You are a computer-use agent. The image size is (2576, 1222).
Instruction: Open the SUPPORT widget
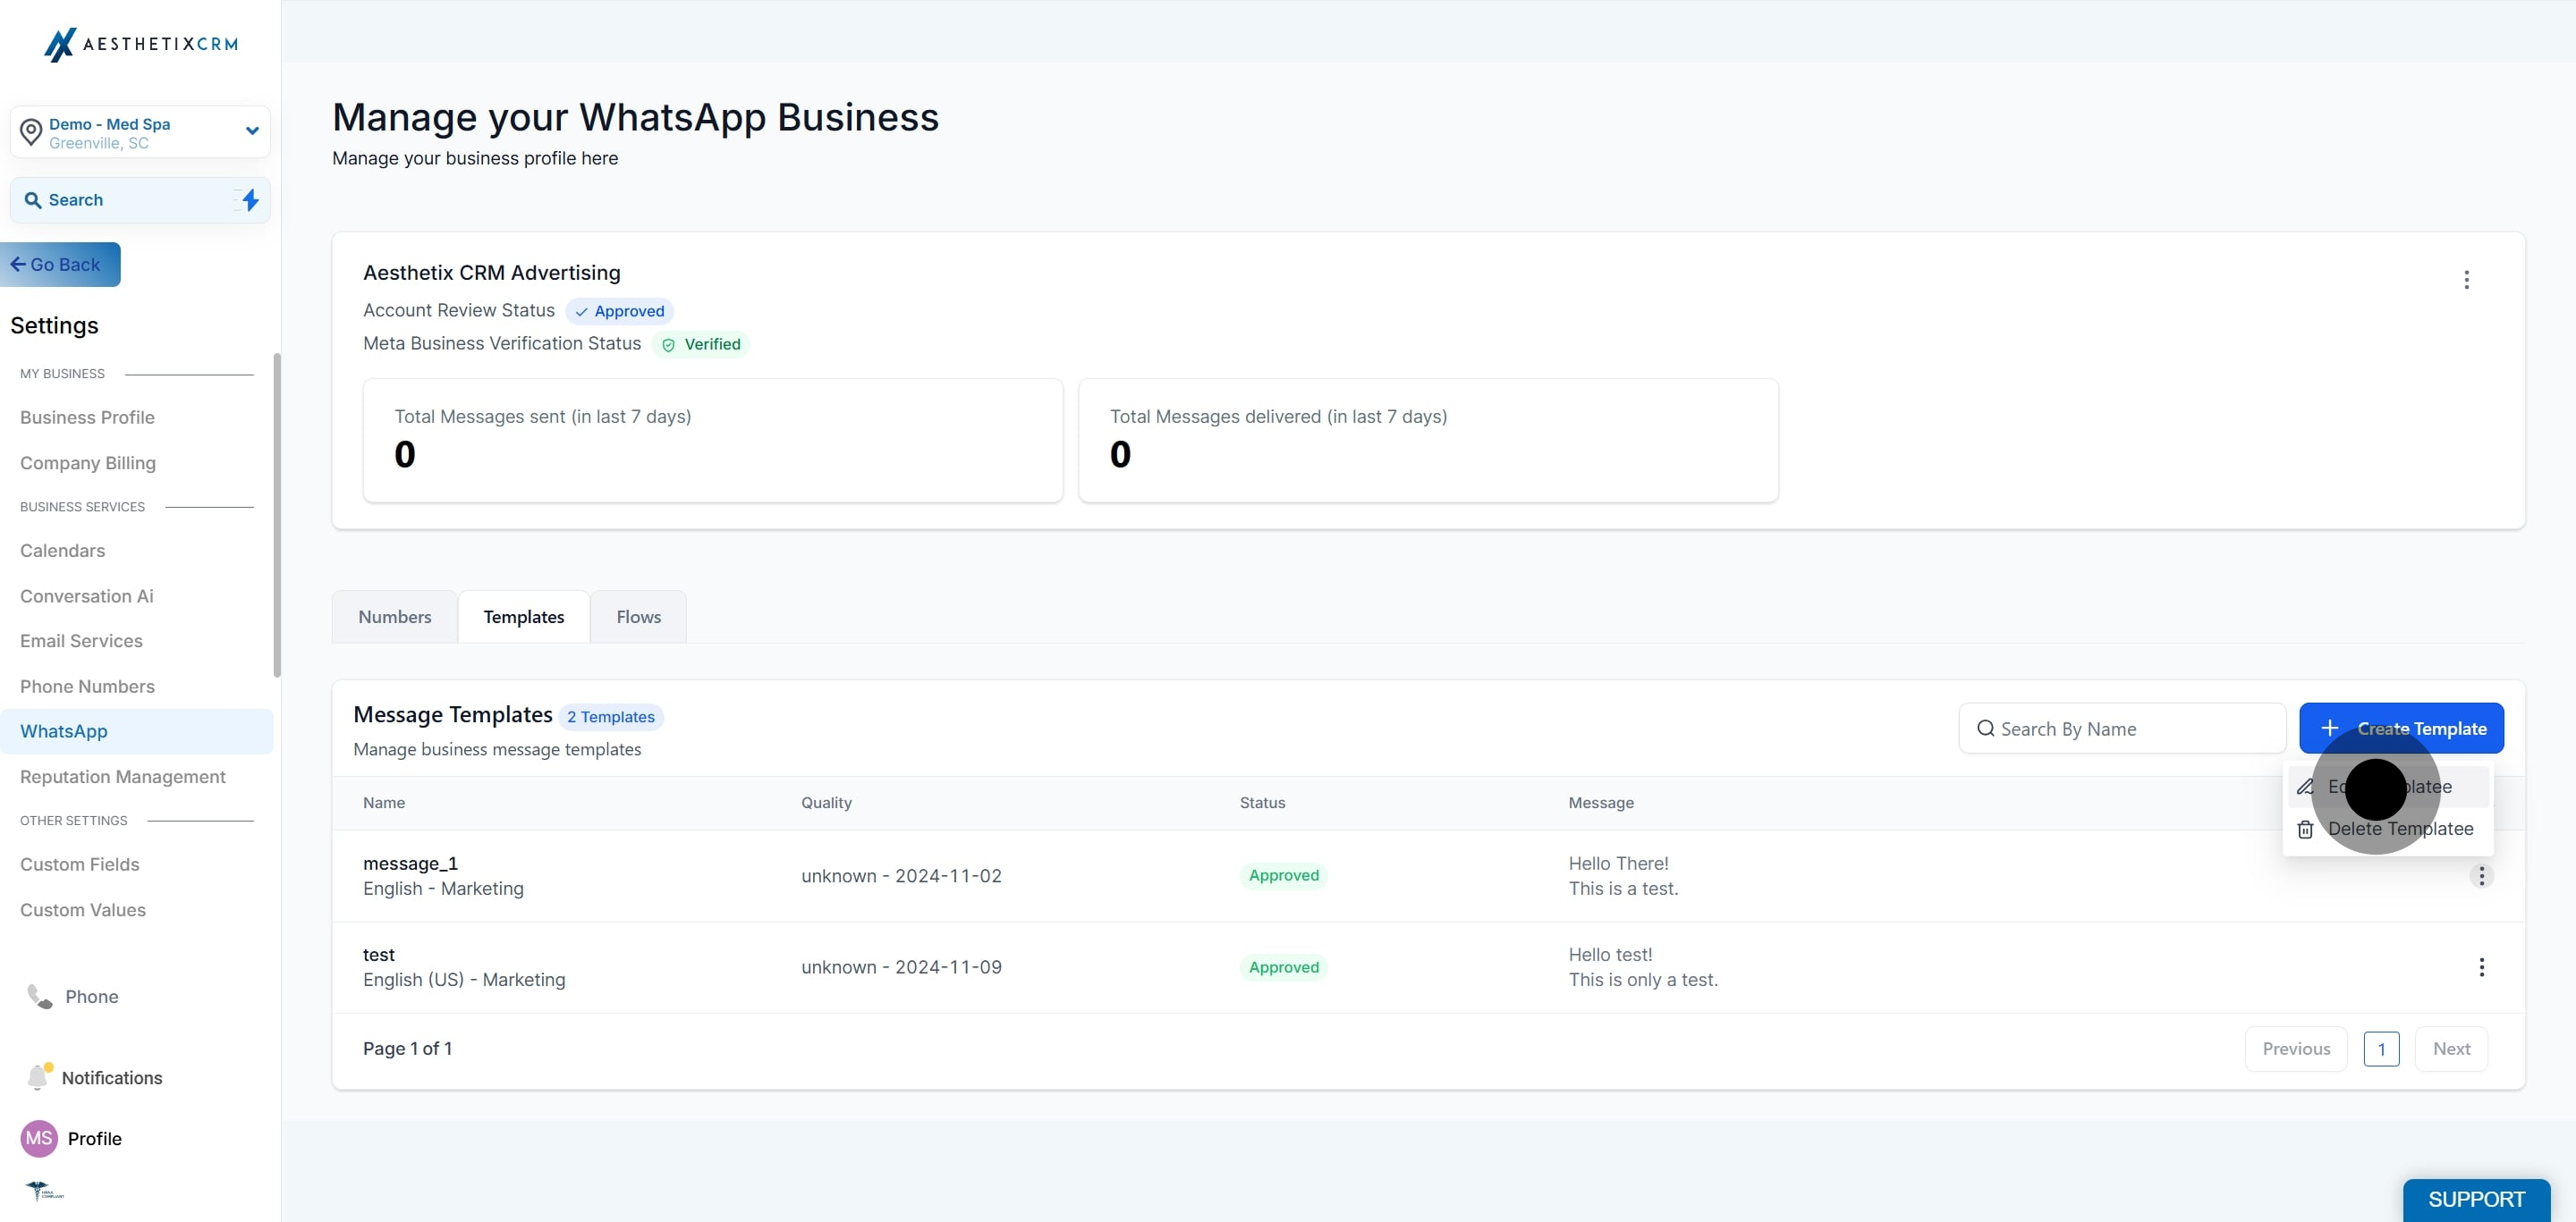tap(2476, 1199)
